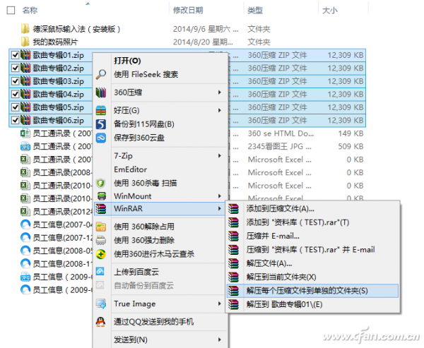Click icon beside 添加到压缩文件(A)...
Screen dimensions: 424x348
[x=234, y=209]
